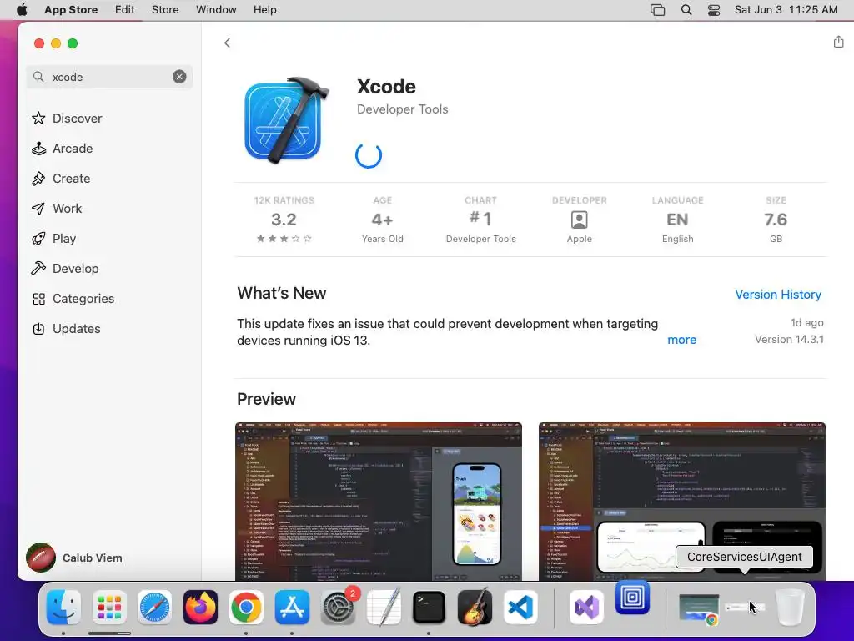The image size is (854, 641).
Task: Open the Apple menu
Action: tap(22, 10)
